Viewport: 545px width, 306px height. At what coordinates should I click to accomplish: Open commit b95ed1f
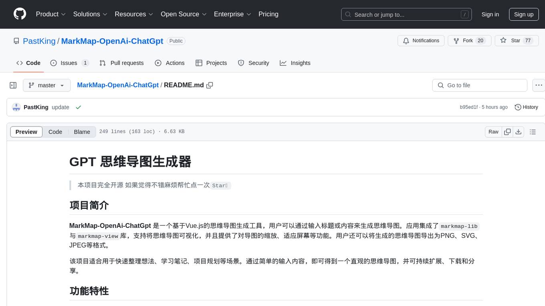[469, 107]
